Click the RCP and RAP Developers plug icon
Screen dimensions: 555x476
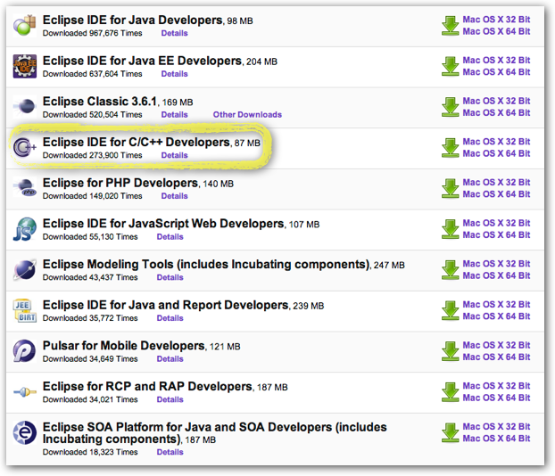[25, 392]
